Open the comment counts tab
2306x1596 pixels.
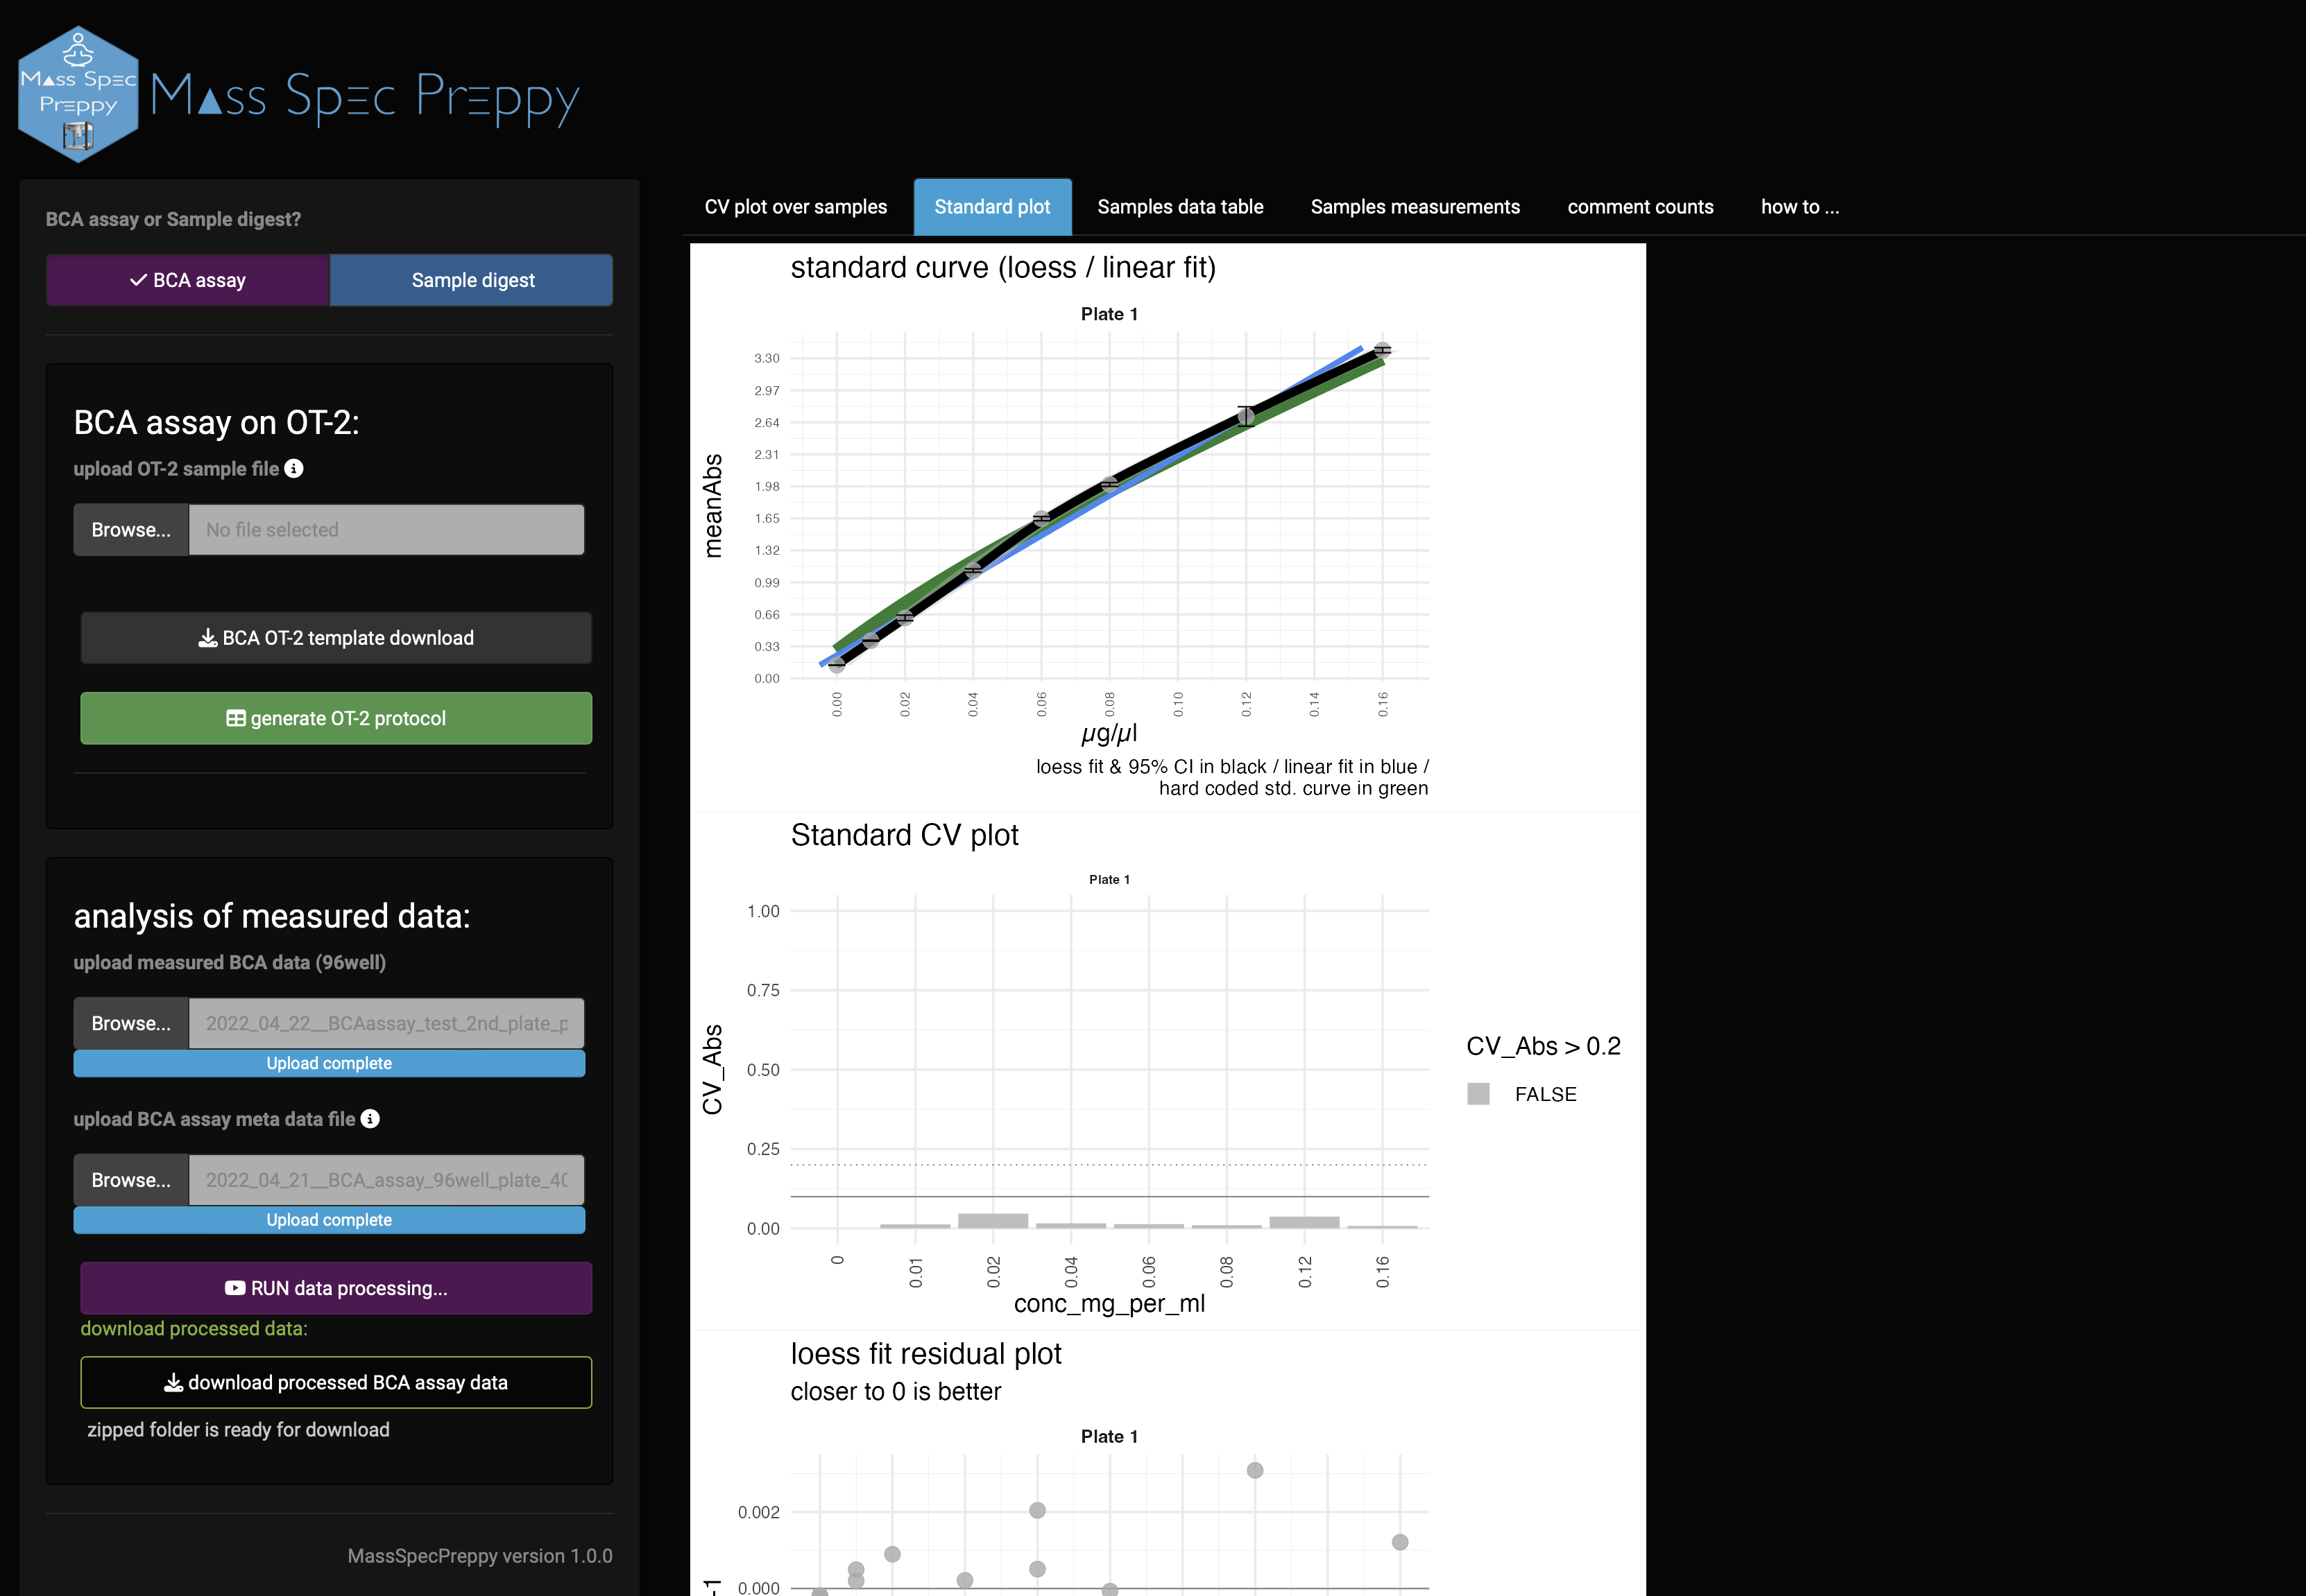(1640, 207)
